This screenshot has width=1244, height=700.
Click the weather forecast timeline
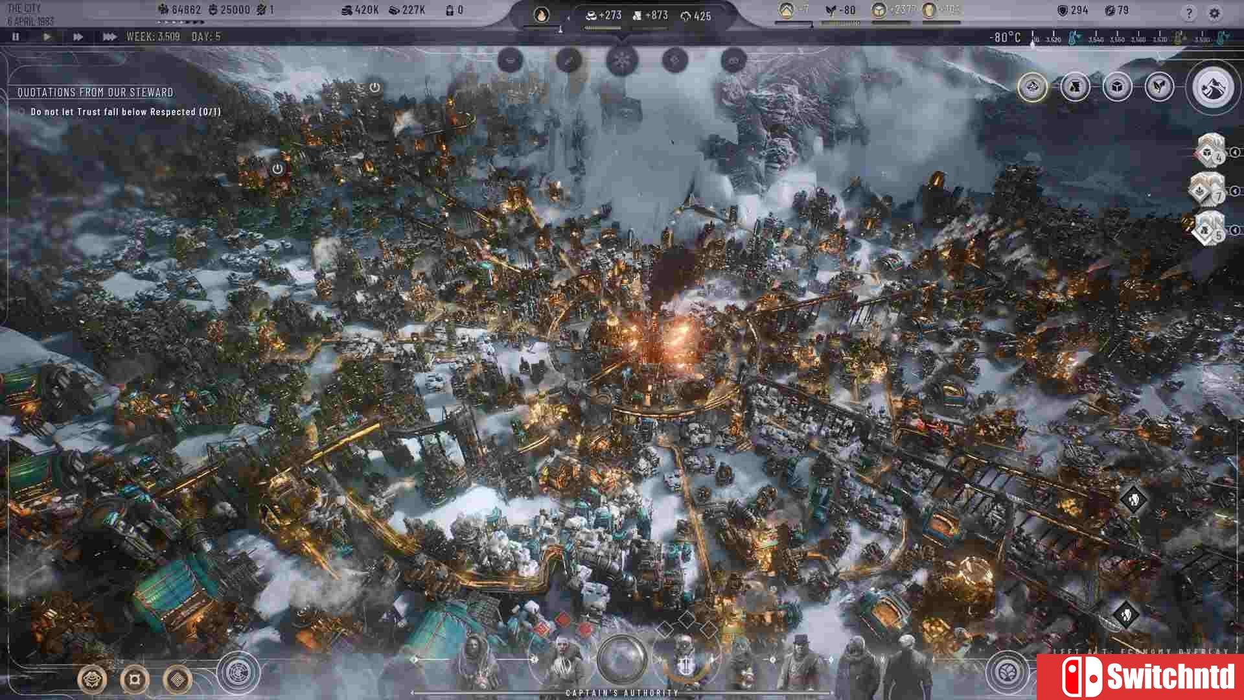pos(1131,38)
